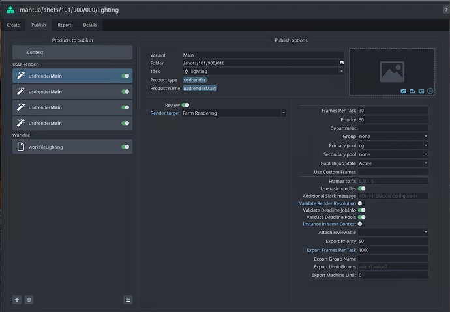Take thumbnail screenshot with camera icon
This screenshot has height=312, width=450.
[403, 91]
